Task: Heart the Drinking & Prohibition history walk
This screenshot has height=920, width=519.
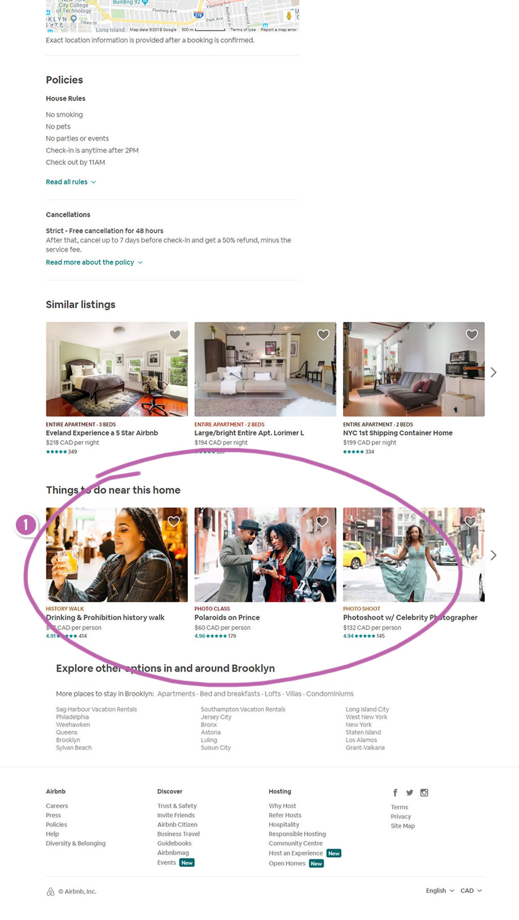Action: coord(174,522)
